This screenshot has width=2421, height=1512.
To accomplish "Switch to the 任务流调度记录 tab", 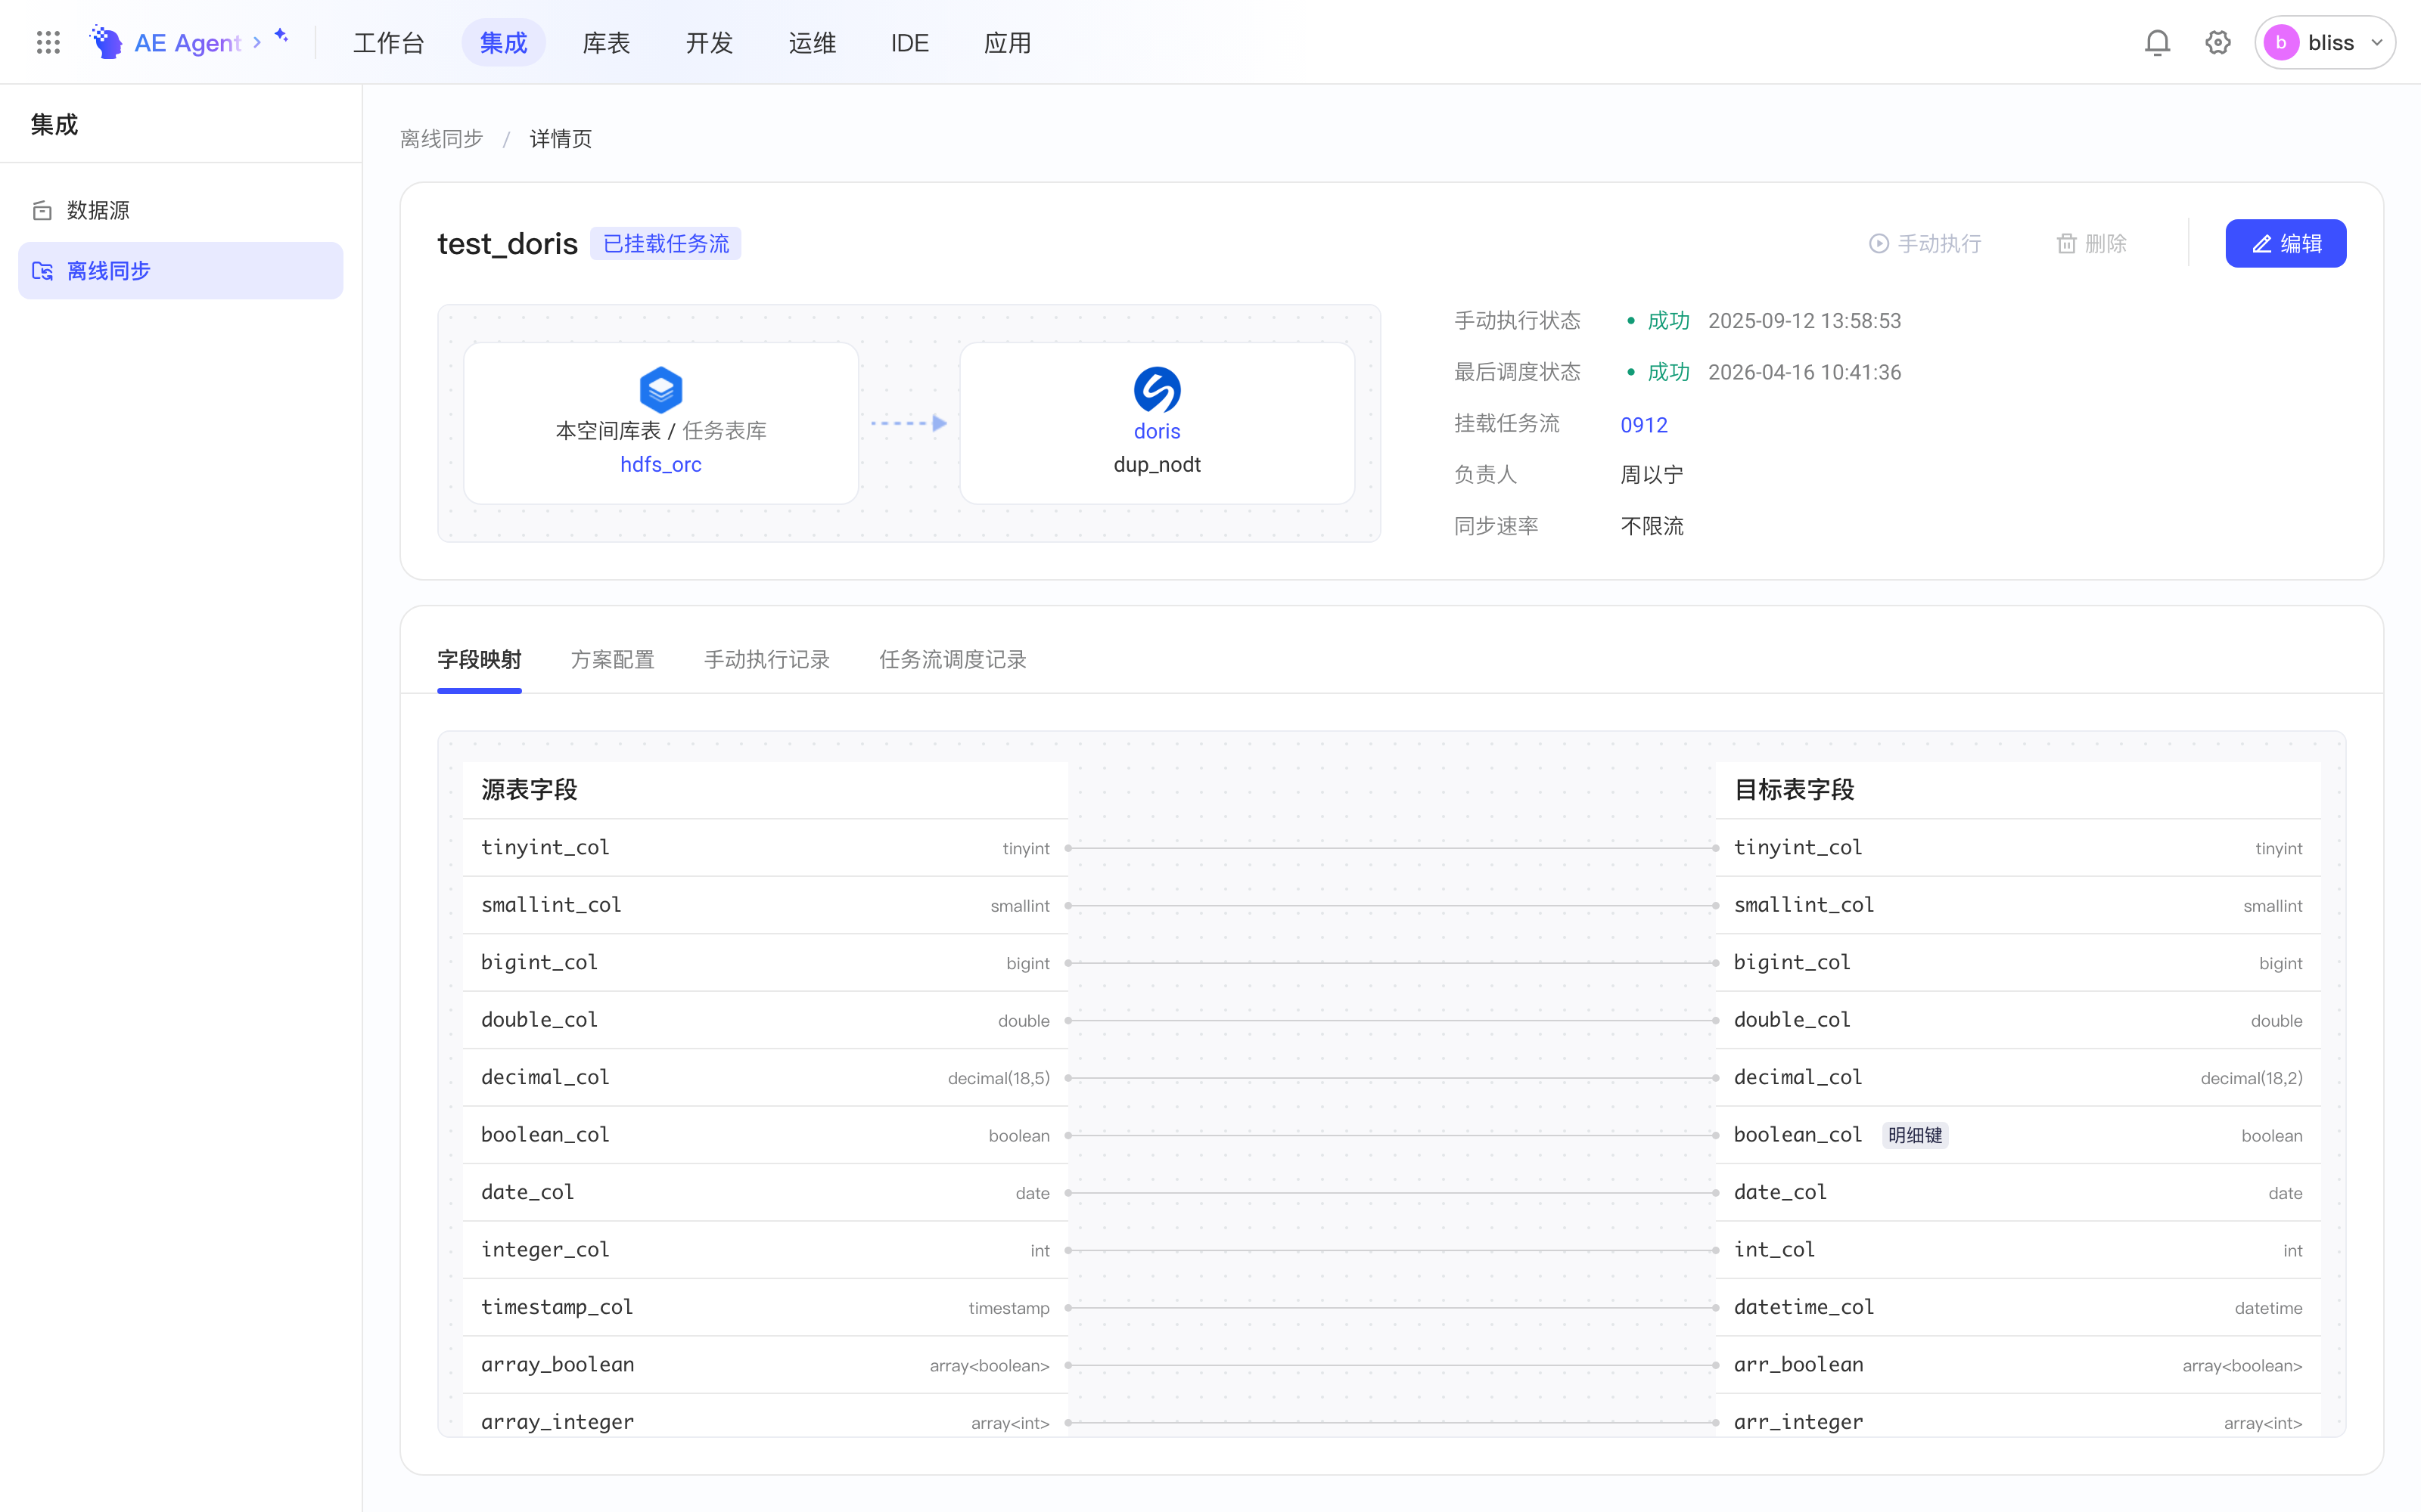I will 953,660.
